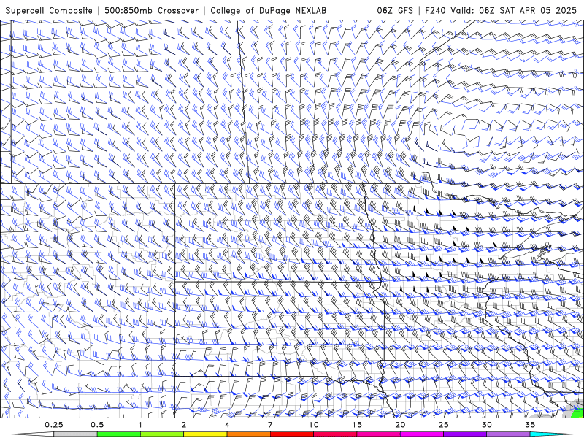Viewport: 584px width, 438px height.
Task: Click the Supercell Composite title text
Action: pos(49,10)
